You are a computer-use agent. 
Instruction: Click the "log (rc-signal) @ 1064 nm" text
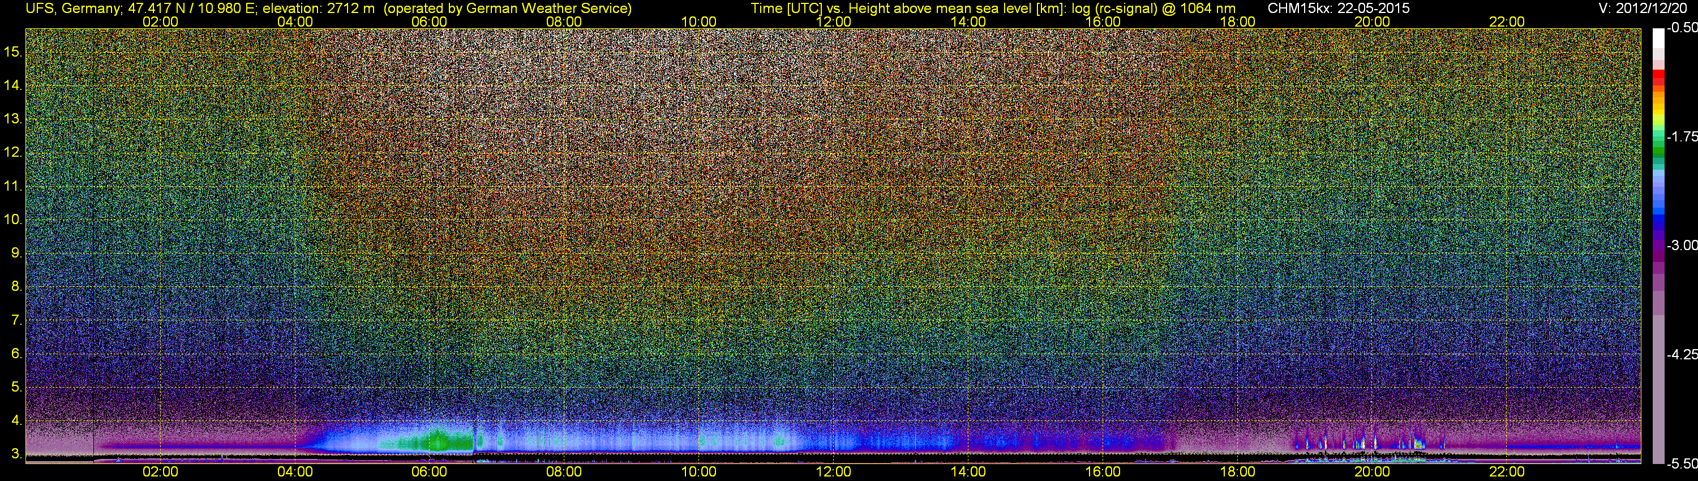[1153, 8]
